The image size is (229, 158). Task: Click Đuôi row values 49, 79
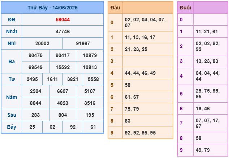pos(203,150)
